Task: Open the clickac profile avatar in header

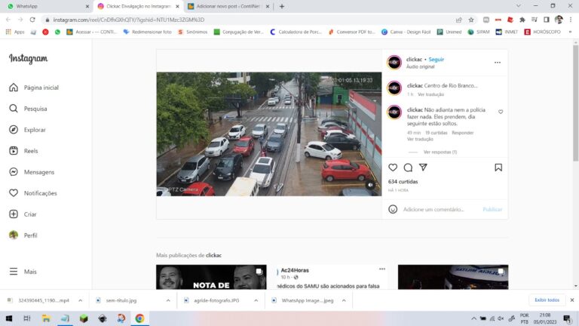Action: click(394, 62)
